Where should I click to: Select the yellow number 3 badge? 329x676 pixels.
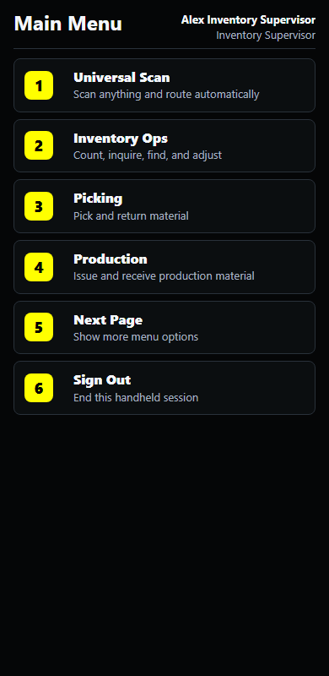coord(39,206)
